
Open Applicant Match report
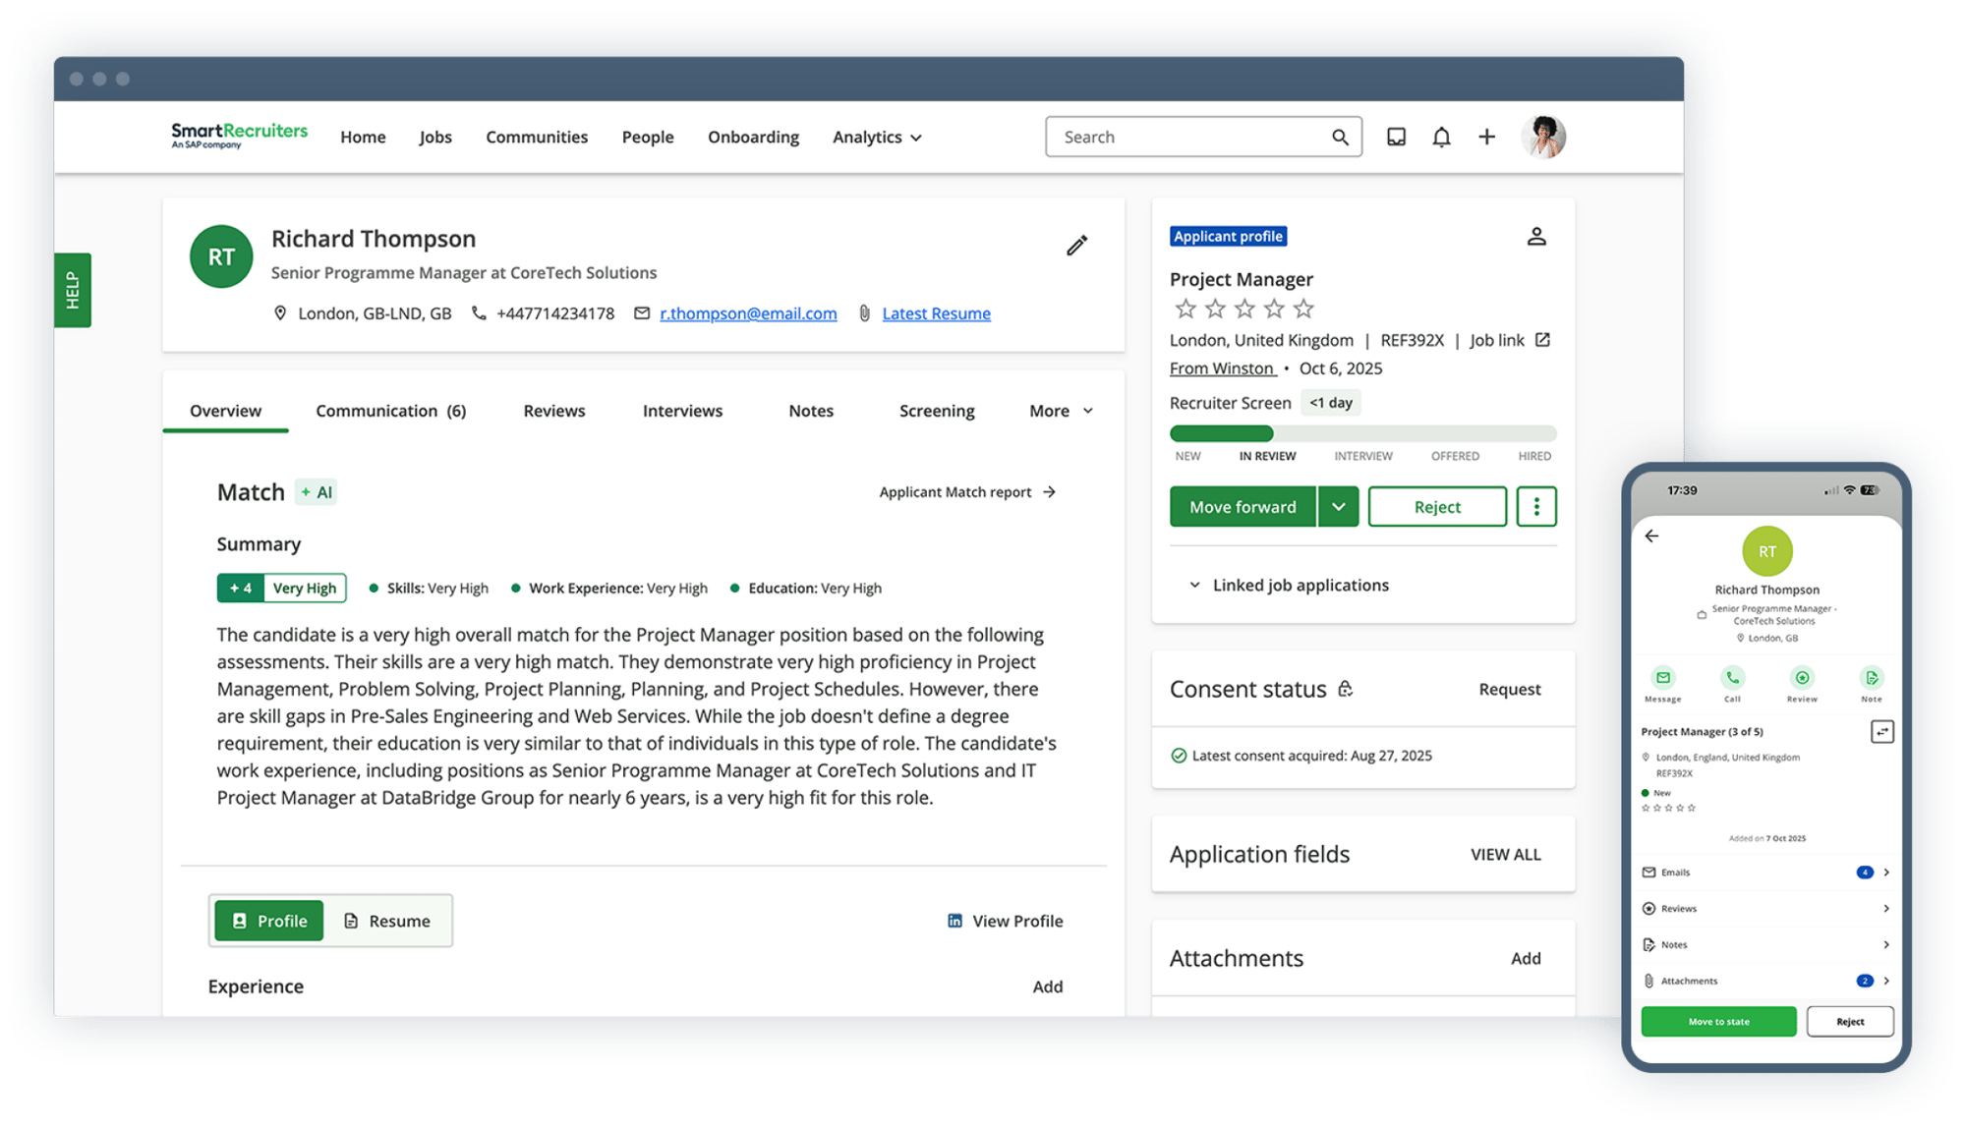click(x=967, y=492)
